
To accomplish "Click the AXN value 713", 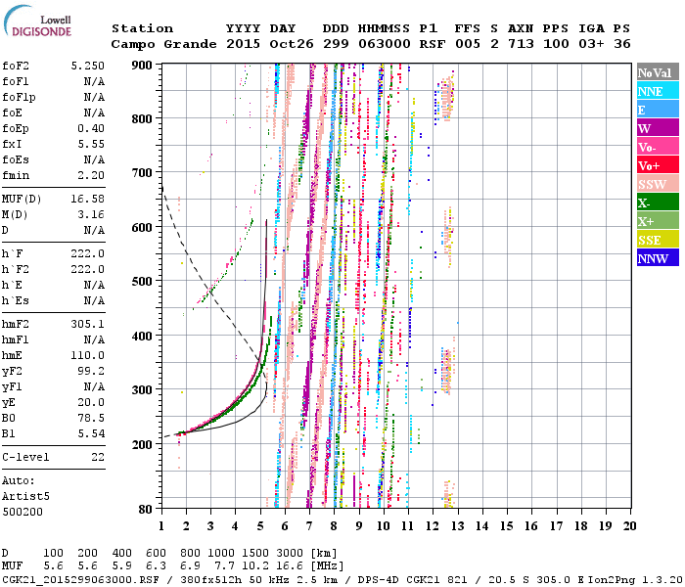I will [x=521, y=44].
